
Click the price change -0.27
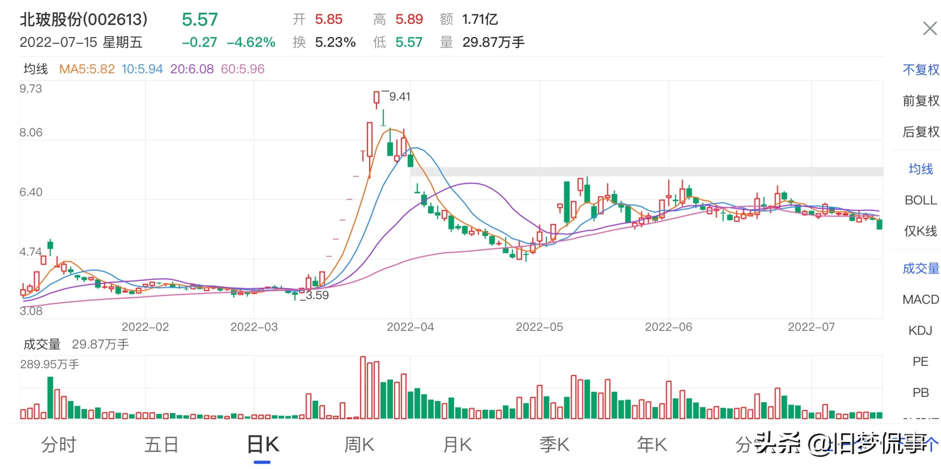199,42
